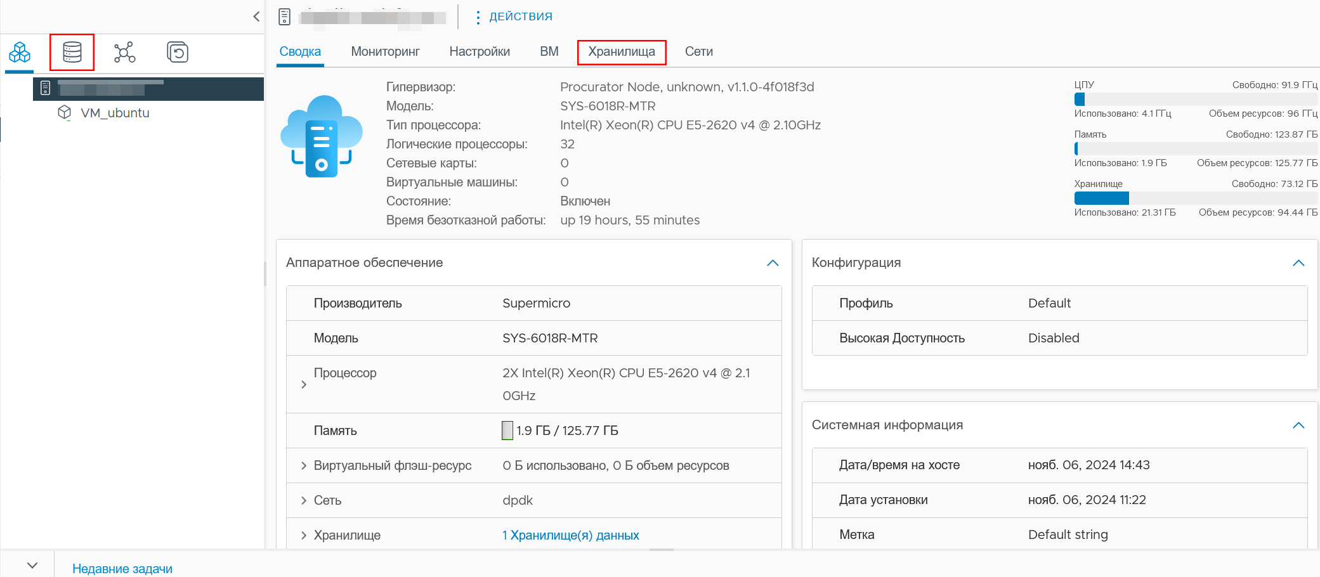Select the host node in inventory tree
1320x577 pixels.
(148, 89)
